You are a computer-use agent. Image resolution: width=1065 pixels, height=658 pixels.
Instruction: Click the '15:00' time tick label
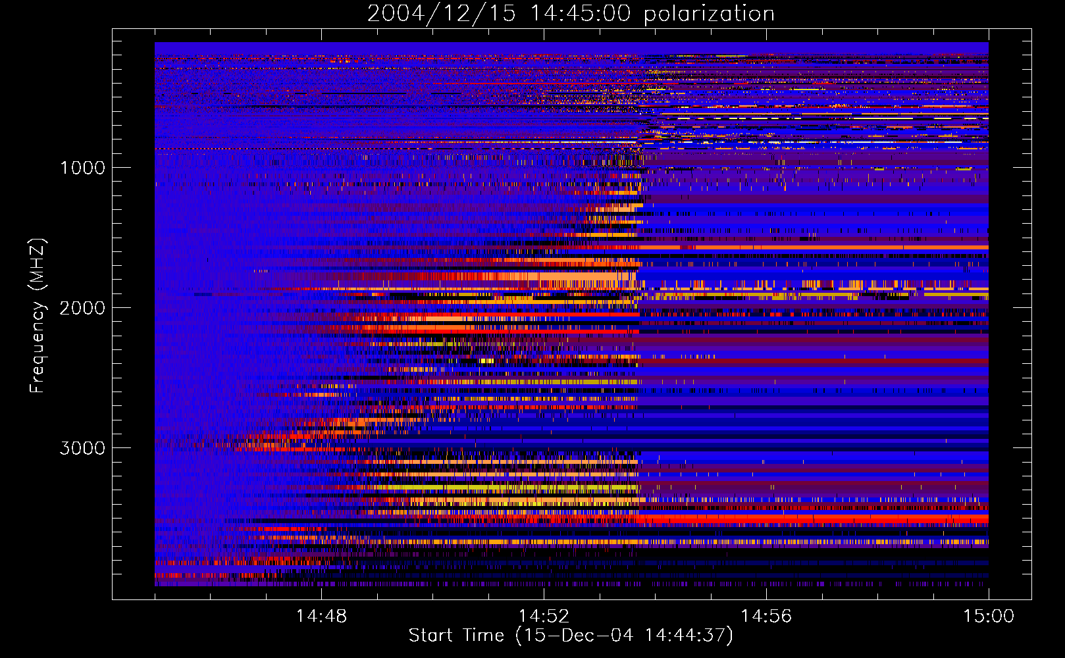(x=989, y=616)
